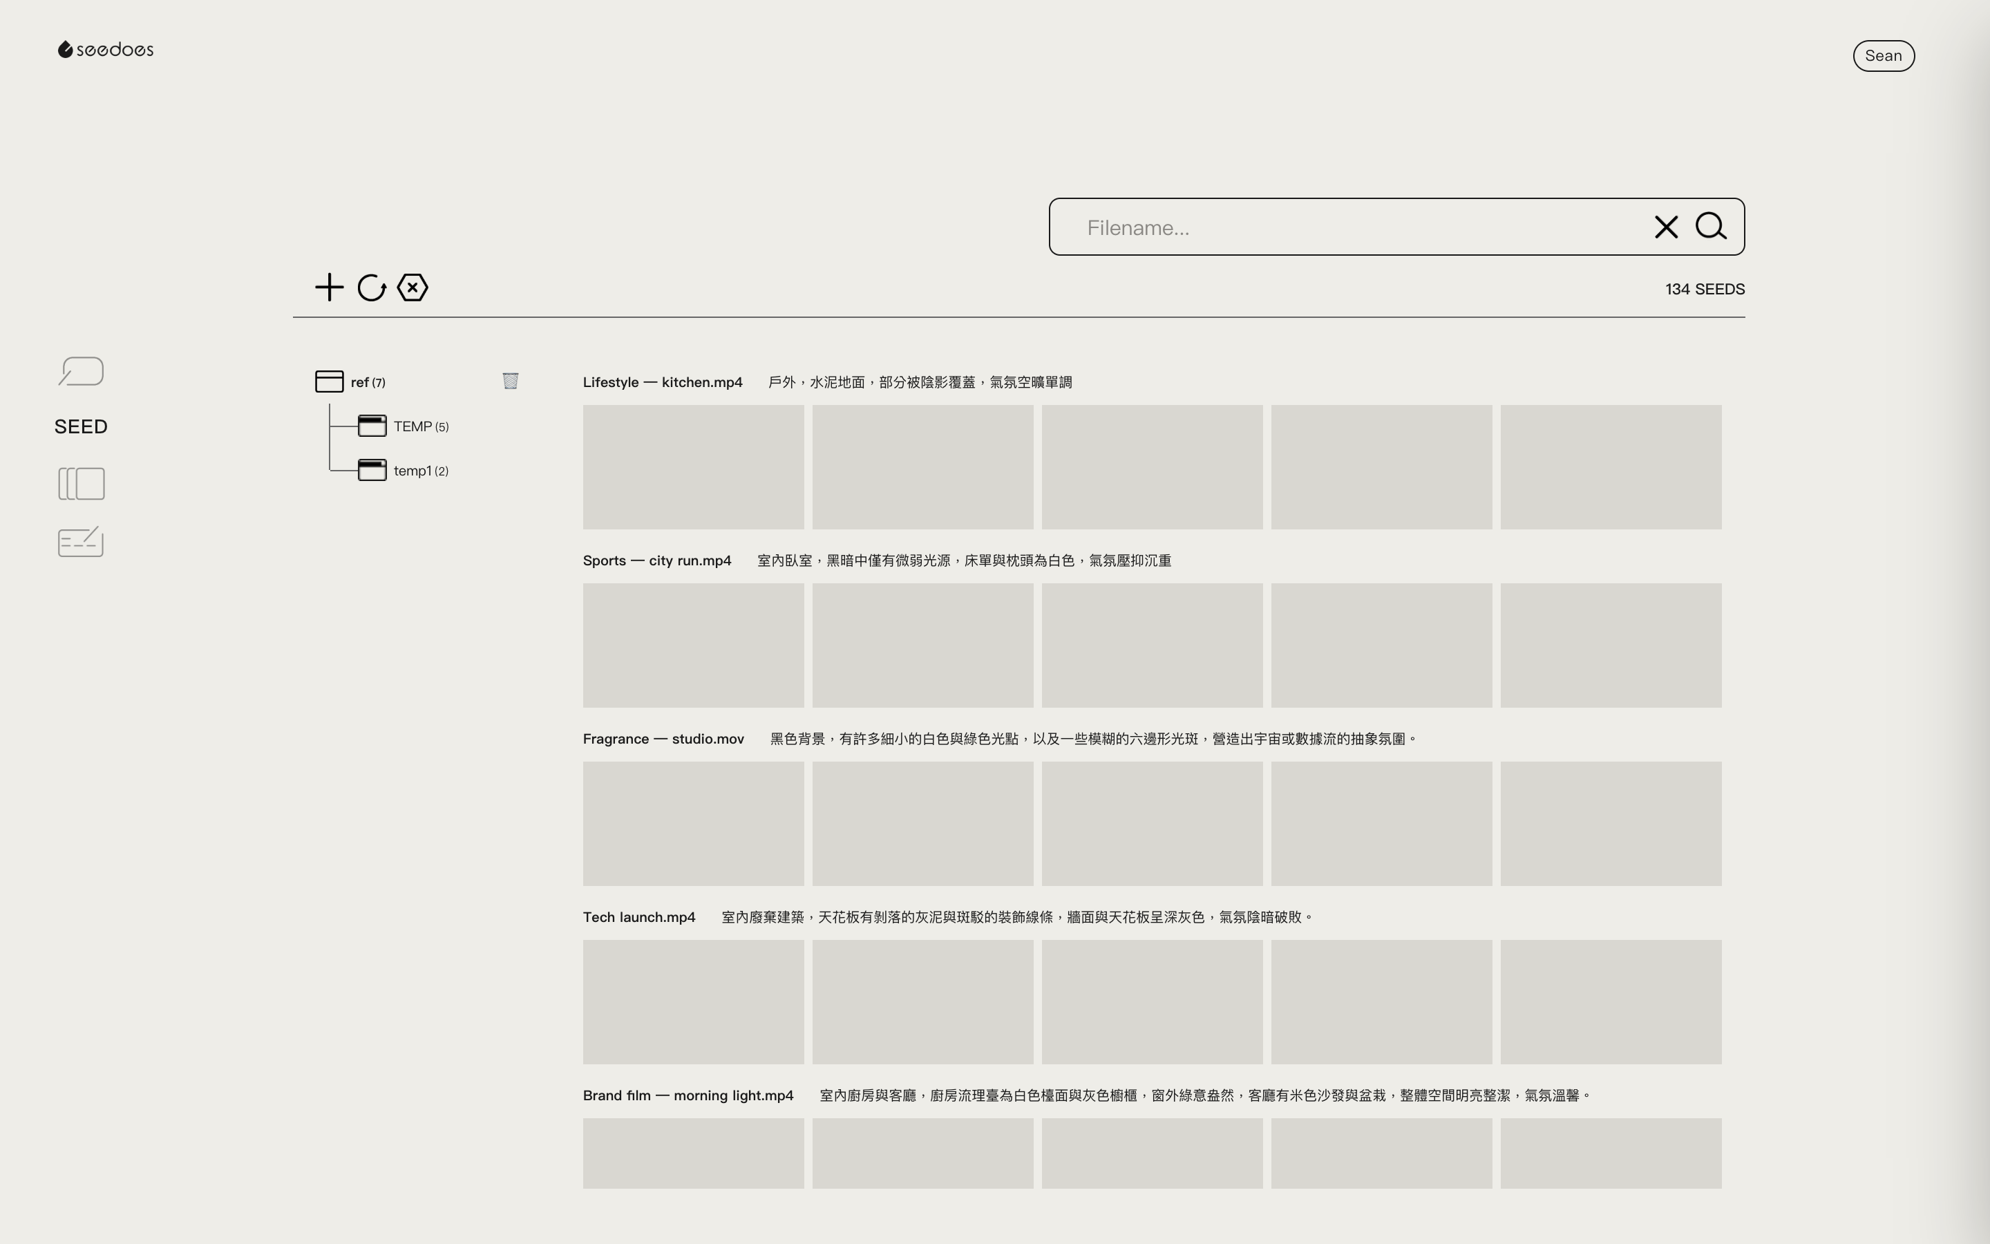The height and width of the screenshot is (1244, 1990).
Task: Open the panel layout sidebar icon
Action: point(82,484)
